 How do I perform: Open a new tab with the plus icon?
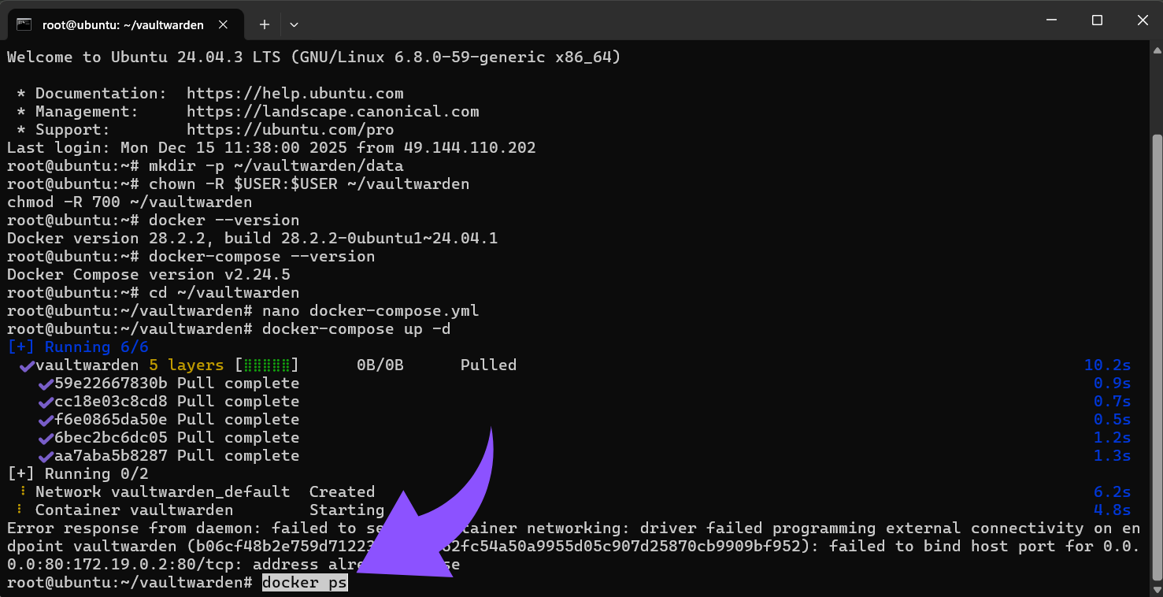pyautogui.click(x=264, y=24)
